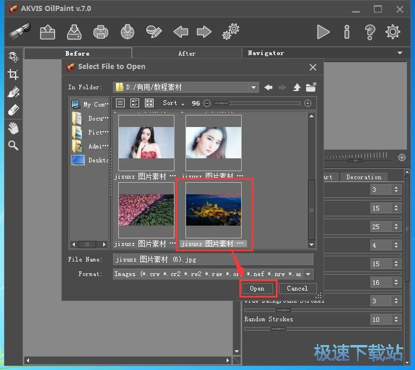Switch to the After tab
This screenshot has height=370, width=415.
[x=187, y=53]
